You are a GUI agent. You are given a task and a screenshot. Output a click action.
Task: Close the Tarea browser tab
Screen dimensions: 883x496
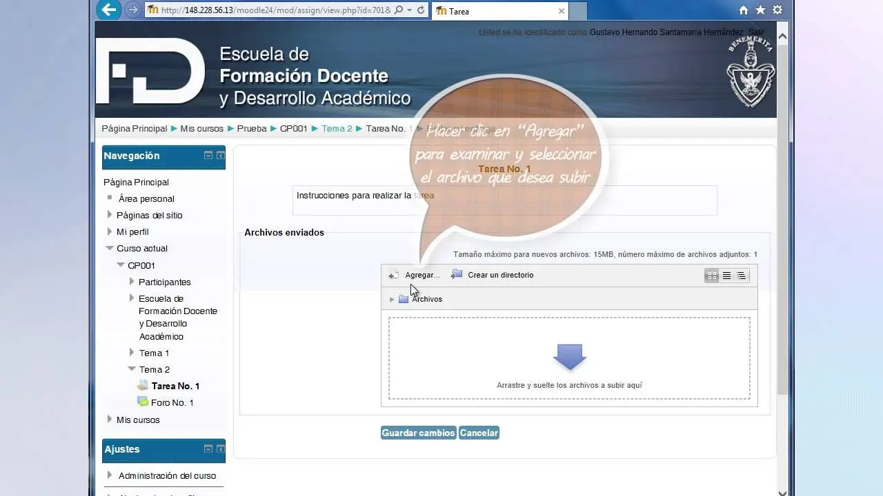[562, 11]
